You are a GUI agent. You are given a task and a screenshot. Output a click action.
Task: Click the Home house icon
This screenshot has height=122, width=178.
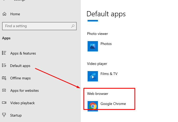(4, 14)
